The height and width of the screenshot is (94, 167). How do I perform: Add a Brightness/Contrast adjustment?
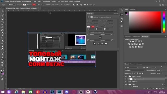click(130, 41)
